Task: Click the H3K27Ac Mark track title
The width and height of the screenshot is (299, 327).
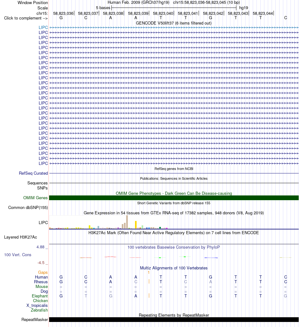Action: (174, 233)
